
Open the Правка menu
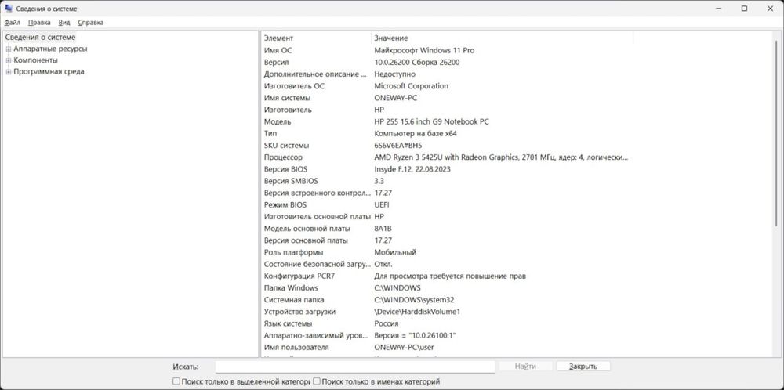(39, 23)
